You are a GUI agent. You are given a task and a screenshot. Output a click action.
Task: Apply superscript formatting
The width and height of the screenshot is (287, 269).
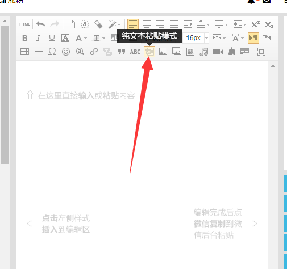click(x=255, y=24)
